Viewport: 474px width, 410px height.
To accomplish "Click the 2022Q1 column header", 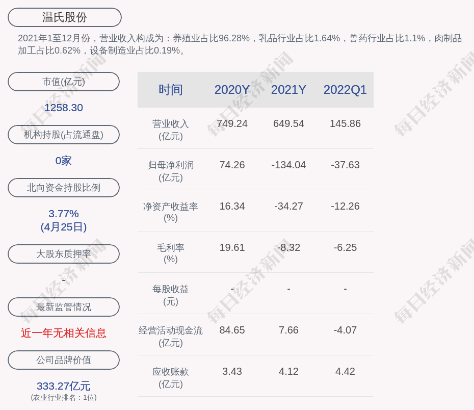I will [345, 90].
